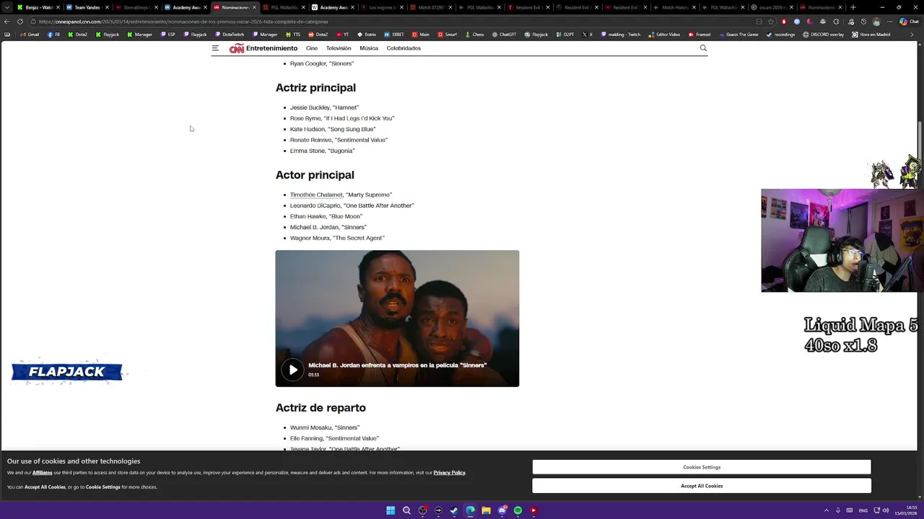Open the Música section in CNN navigation

tap(369, 48)
